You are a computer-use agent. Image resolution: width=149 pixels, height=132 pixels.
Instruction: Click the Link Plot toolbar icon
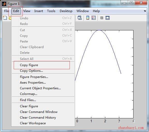pyautogui.click(x=79, y=18)
